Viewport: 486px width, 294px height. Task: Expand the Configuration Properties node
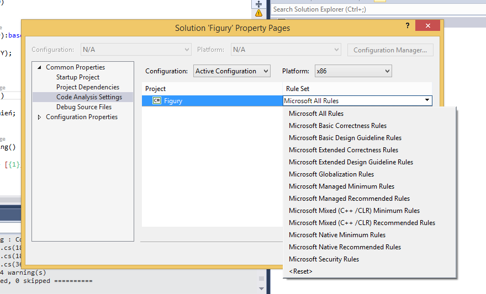[39, 117]
